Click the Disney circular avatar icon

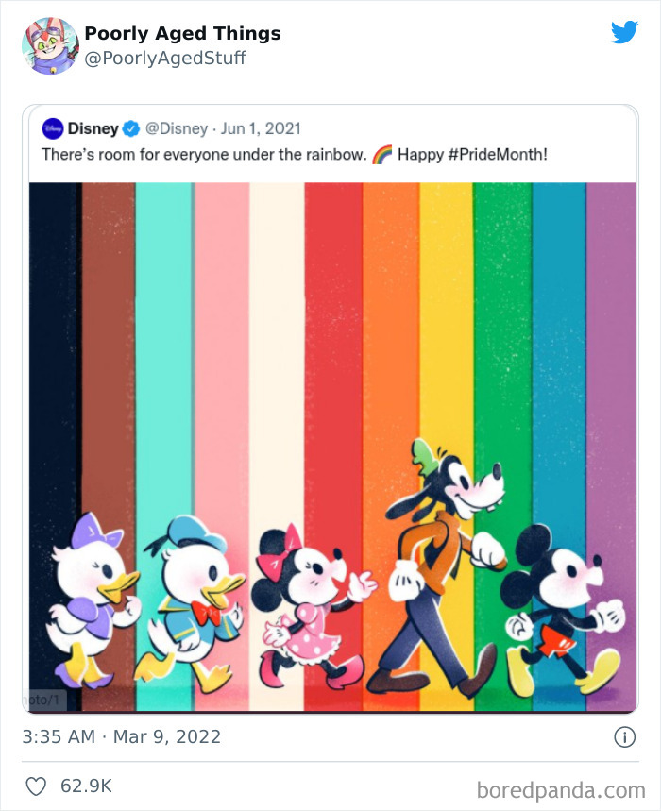(52, 126)
